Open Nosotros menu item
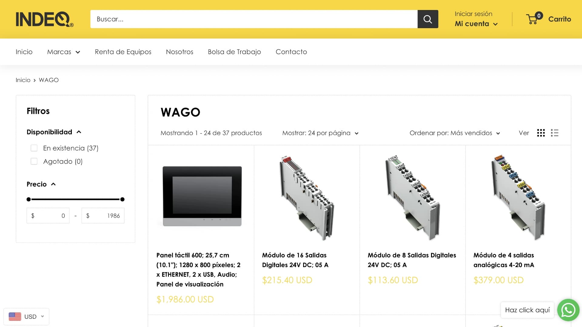The width and height of the screenshot is (582, 327). pyautogui.click(x=179, y=52)
